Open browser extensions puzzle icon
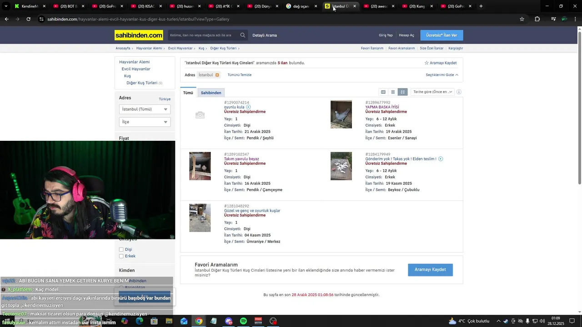This screenshot has width=582, height=327. coord(537,19)
